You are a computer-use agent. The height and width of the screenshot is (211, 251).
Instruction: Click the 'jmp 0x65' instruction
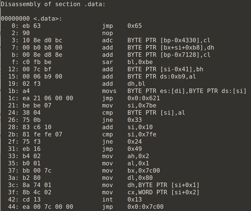[x=122, y=26]
